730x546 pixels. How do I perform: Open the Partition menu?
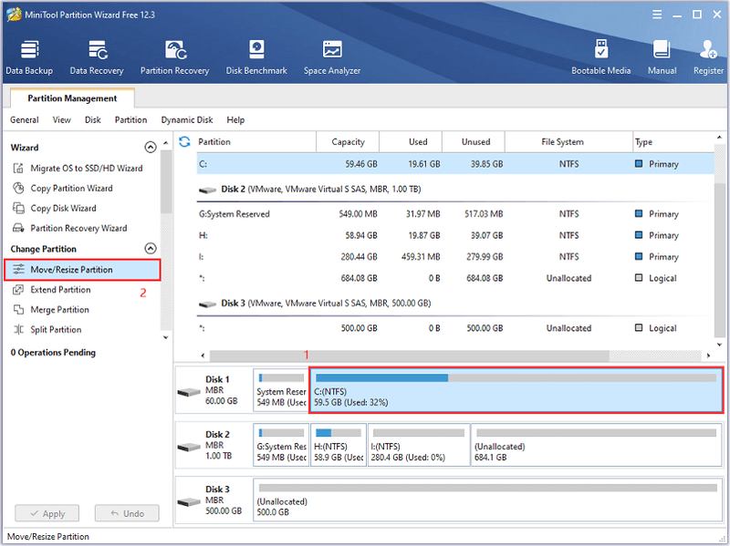(130, 120)
